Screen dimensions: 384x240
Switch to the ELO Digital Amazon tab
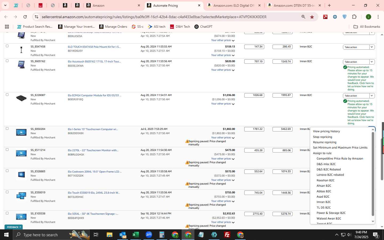click(x=234, y=5)
